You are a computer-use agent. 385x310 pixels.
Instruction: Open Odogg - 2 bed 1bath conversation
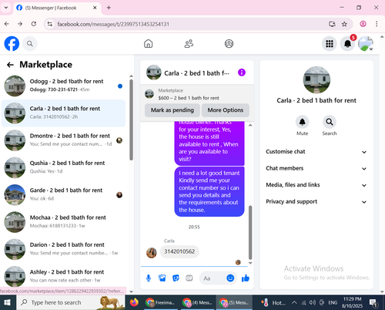[63, 86]
